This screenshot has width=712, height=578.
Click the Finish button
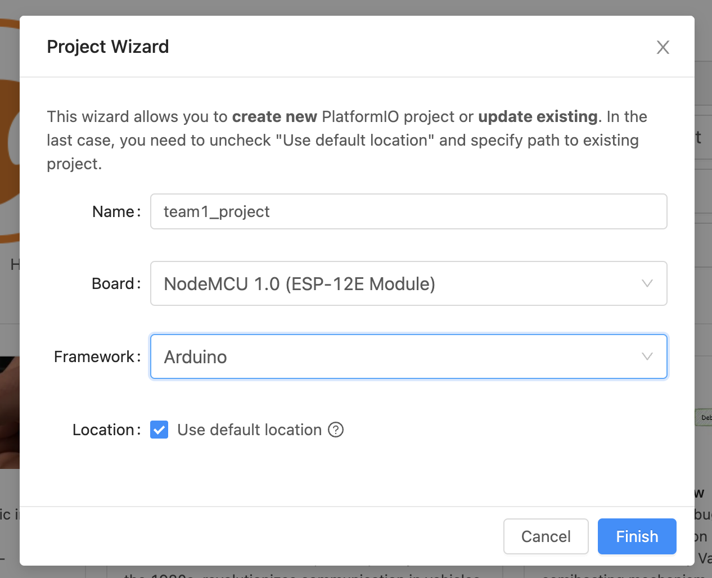[x=637, y=536]
